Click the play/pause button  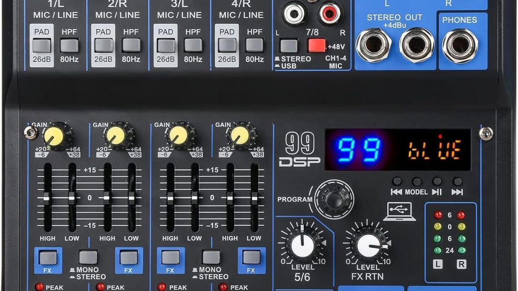437,181
